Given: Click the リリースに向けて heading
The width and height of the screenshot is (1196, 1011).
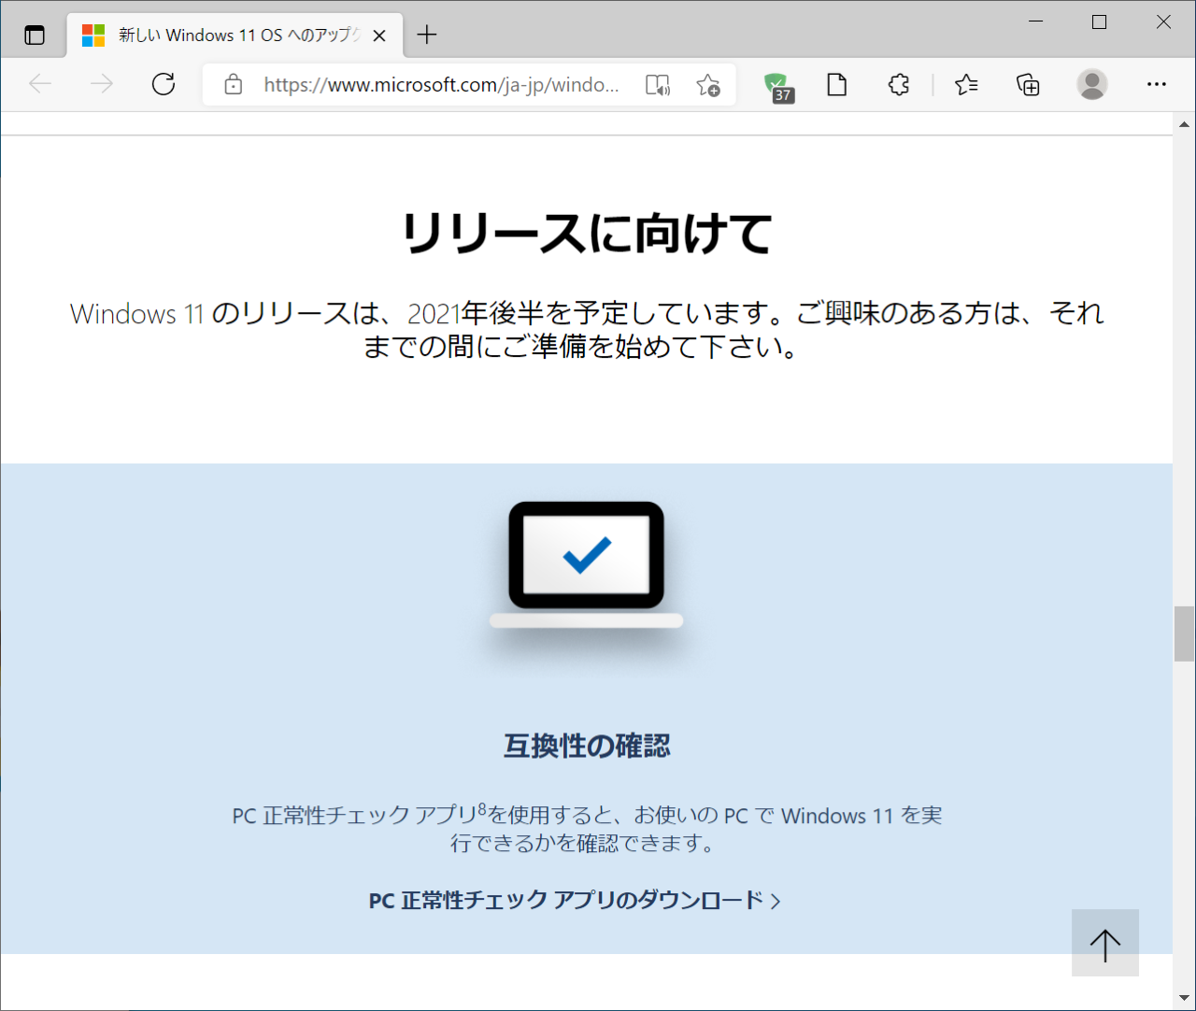Looking at the screenshot, I should [x=587, y=233].
